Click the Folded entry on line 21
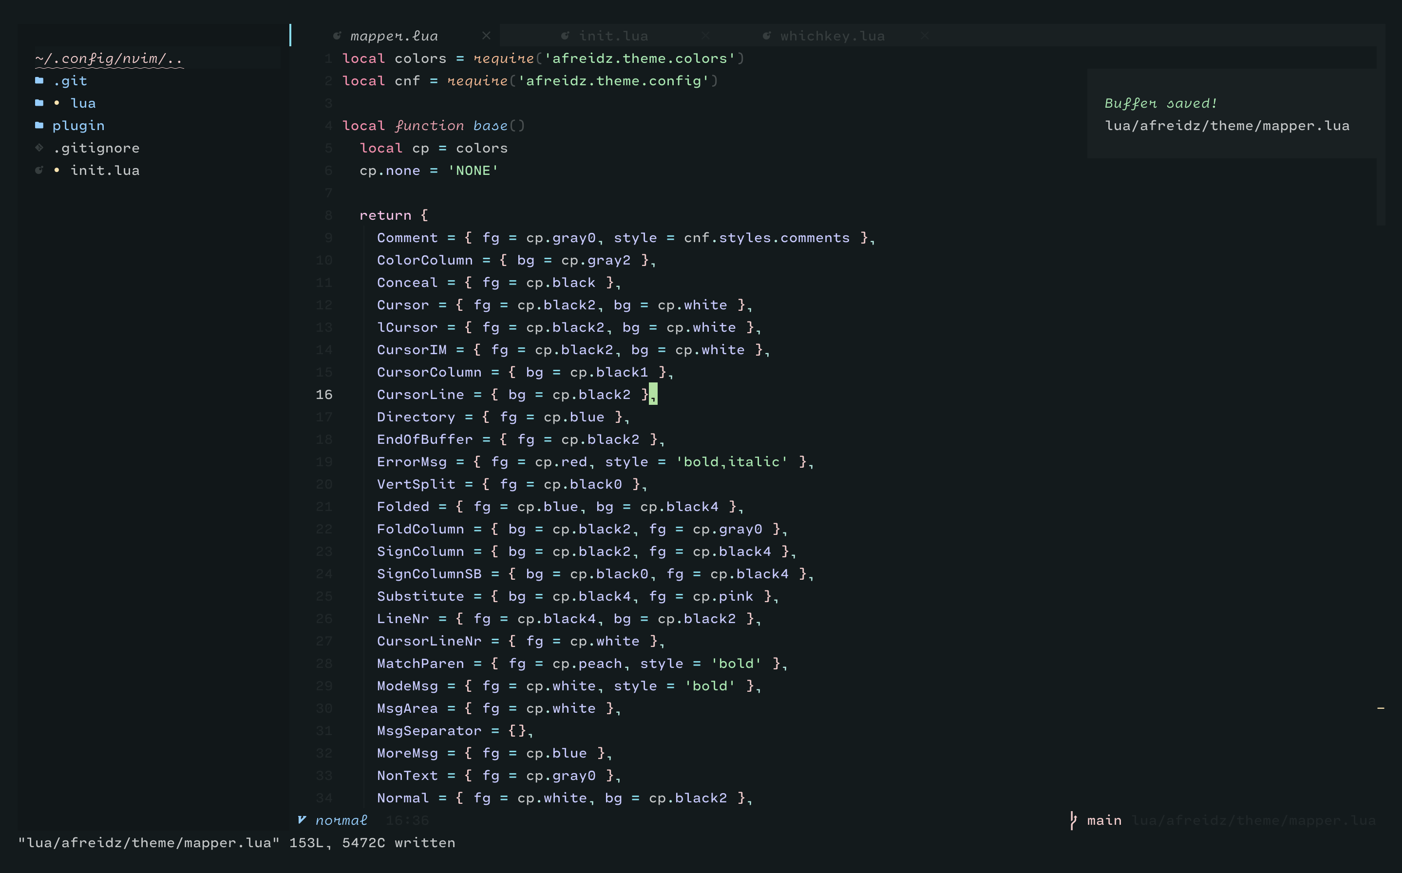This screenshot has width=1402, height=873. [x=403, y=507]
